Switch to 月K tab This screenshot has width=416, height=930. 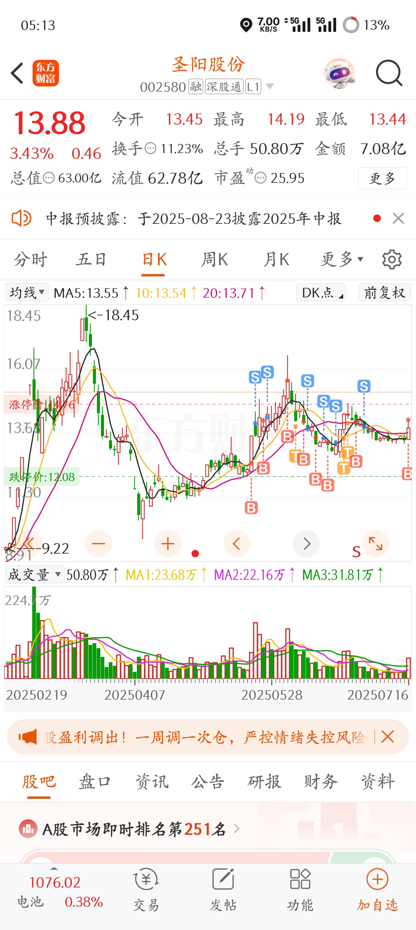[x=276, y=259]
